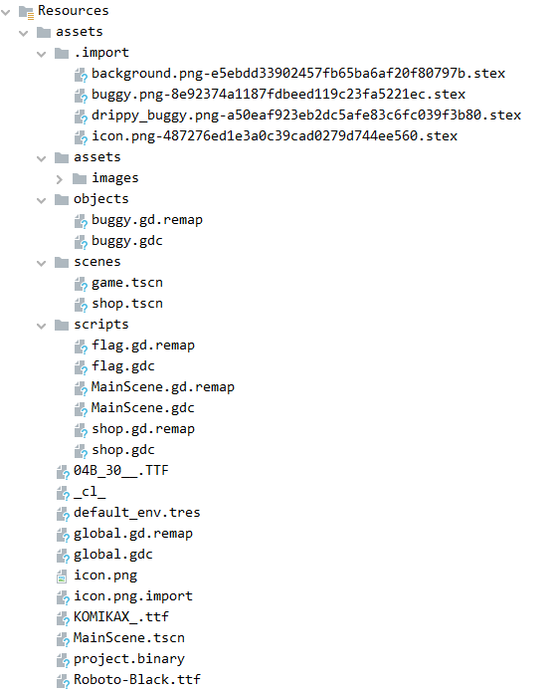
Task: Collapse the .import folder chevron
Action: (42, 54)
